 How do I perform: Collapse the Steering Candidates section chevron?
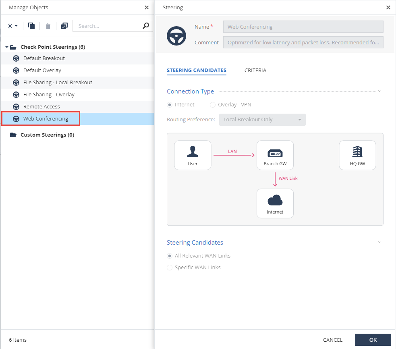tap(379, 242)
